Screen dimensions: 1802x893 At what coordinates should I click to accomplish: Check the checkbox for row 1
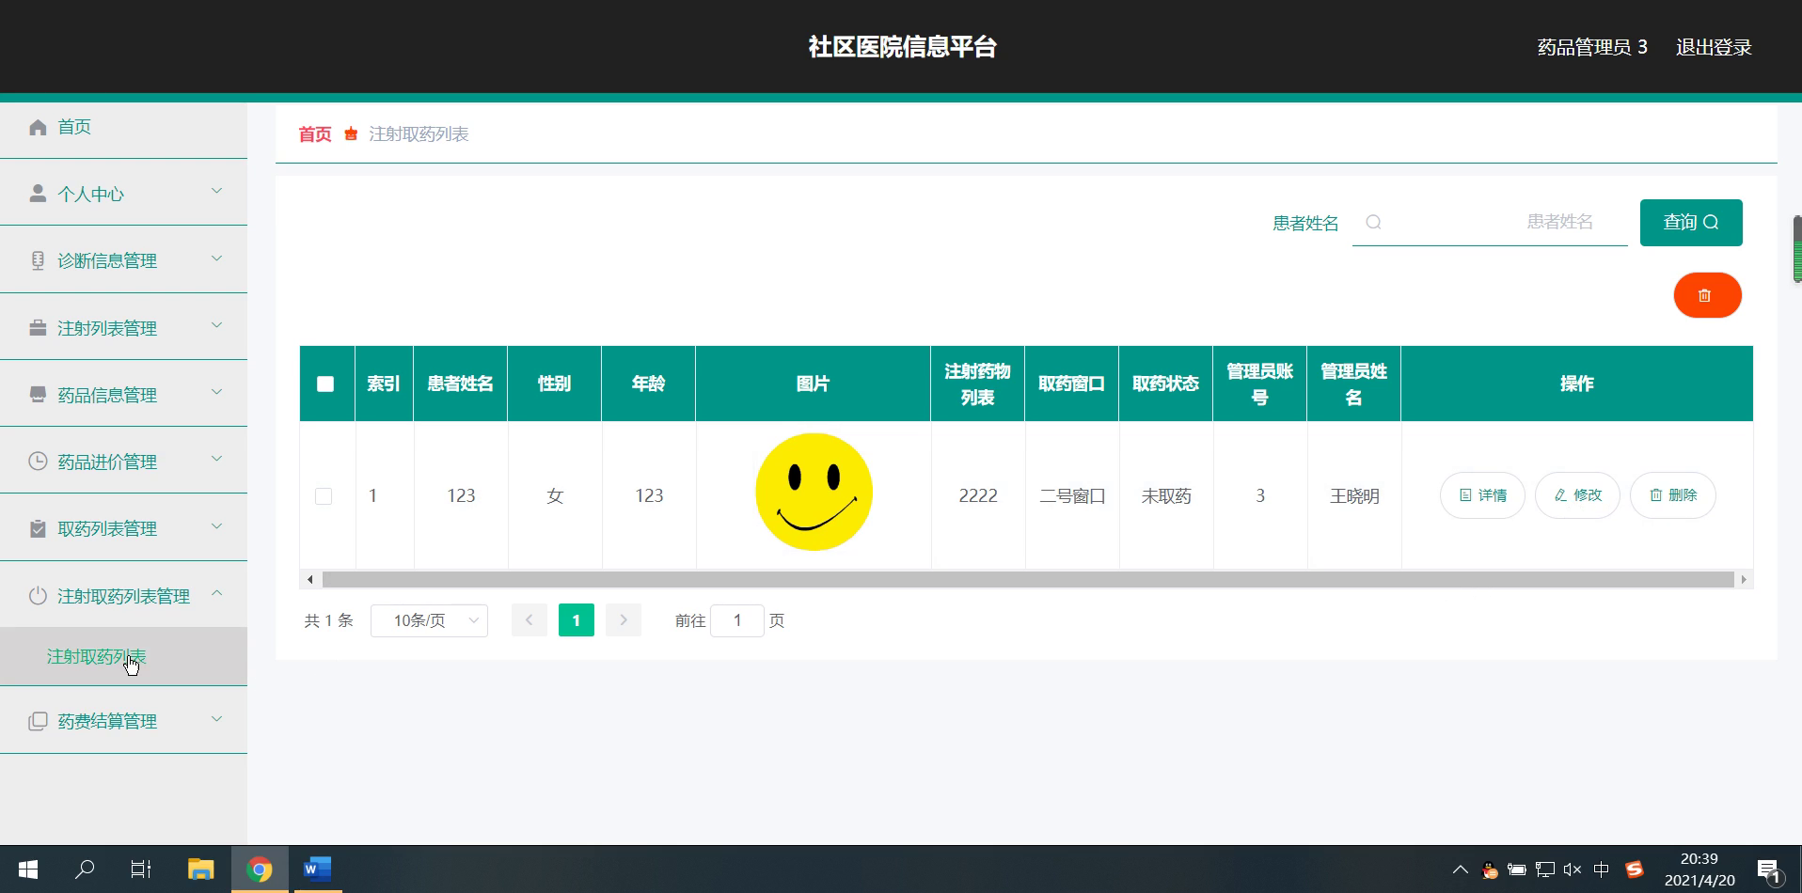[x=324, y=495]
